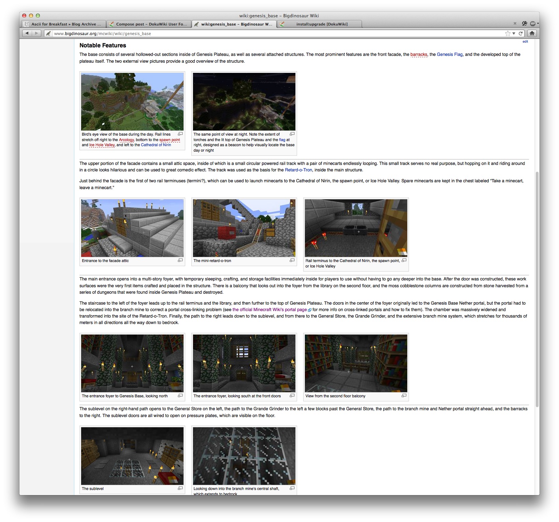The height and width of the screenshot is (522, 559).
Task: Open the daytime bird's eye view thumbnail
Action: [132, 102]
